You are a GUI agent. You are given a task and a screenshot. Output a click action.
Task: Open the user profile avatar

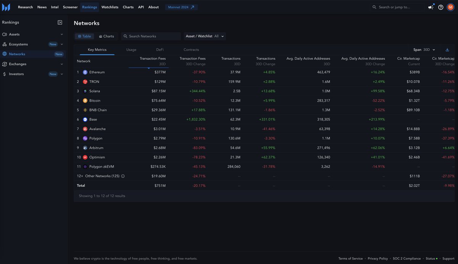click(450, 7)
